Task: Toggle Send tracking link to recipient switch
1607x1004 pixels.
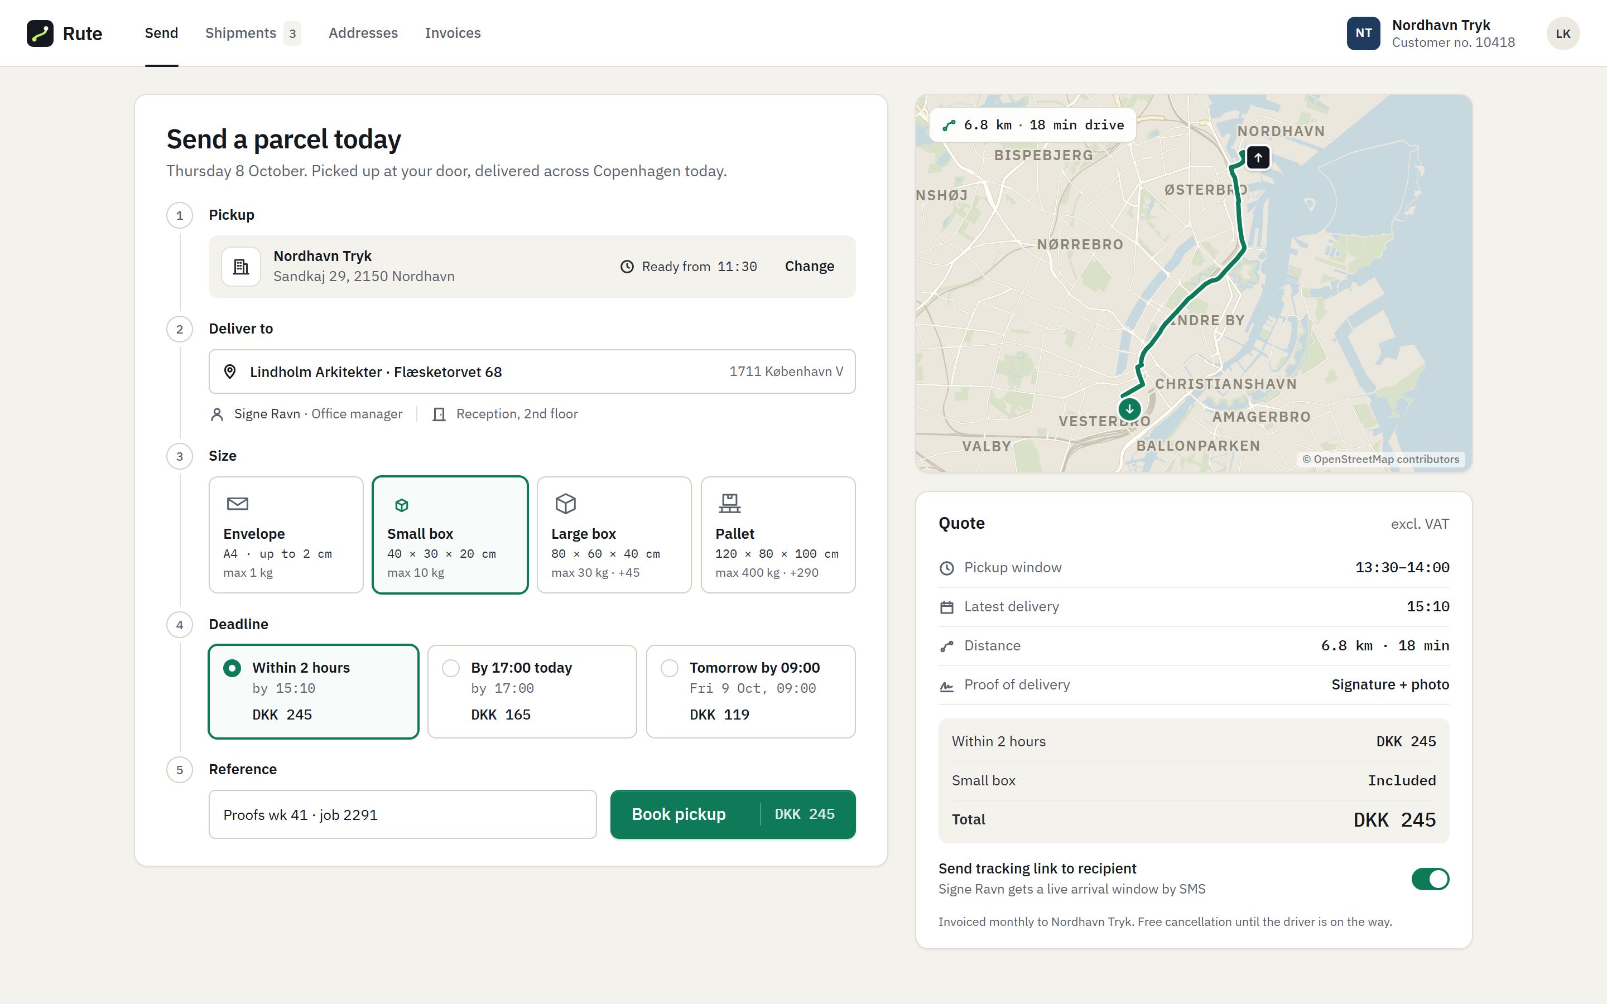Action: click(1430, 879)
